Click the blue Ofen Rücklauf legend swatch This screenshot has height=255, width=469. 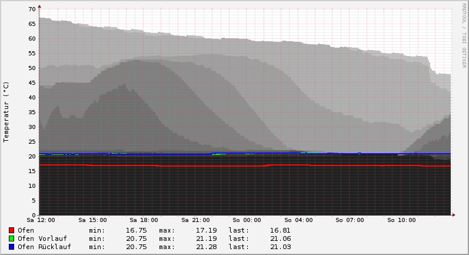coord(11,247)
